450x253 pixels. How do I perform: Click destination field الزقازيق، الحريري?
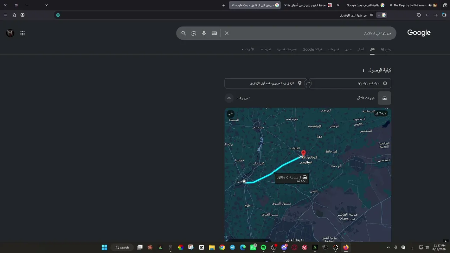click(265, 83)
